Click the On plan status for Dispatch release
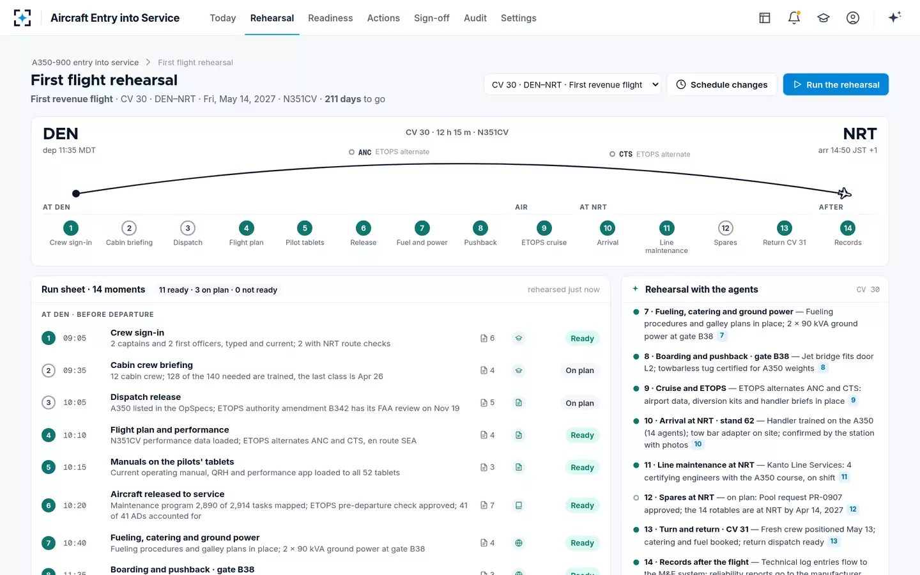Viewport: 920px width, 575px height. tap(580, 403)
